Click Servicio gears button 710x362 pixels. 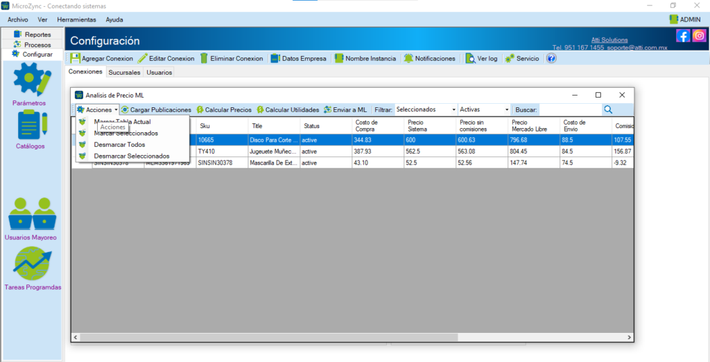[522, 58]
